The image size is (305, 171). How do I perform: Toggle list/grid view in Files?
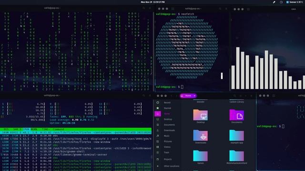[x=241, y=96]
